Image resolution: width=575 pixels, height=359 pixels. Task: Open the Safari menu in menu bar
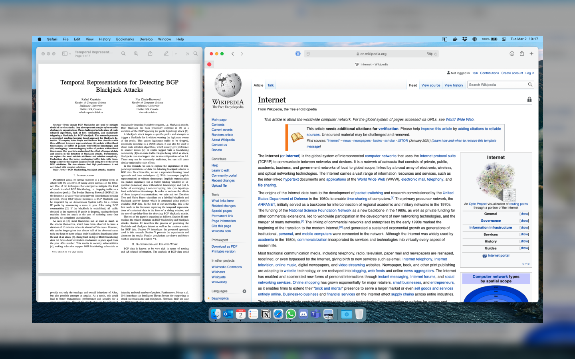52,39
